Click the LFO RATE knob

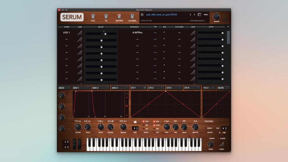pyautogui.click(x=166, y=127)
